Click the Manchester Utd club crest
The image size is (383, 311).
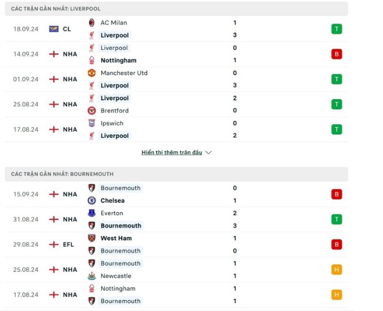pos(91,73)
